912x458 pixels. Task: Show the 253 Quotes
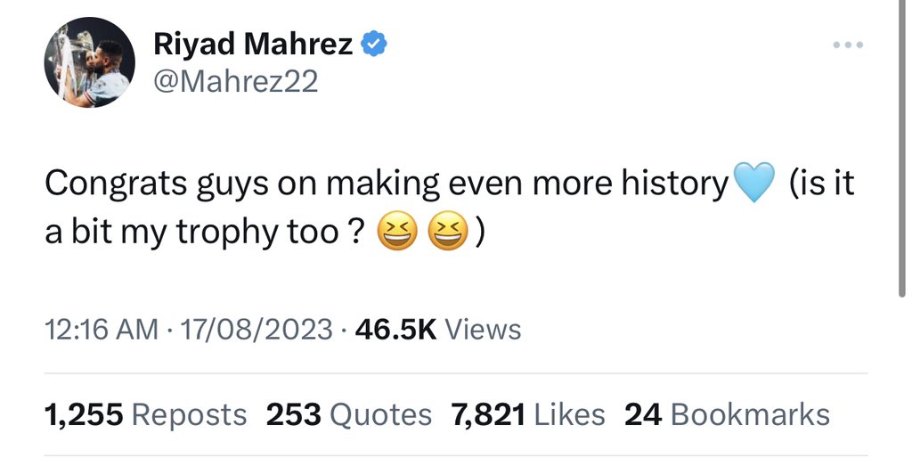pyautogui.click(x=348, y=414)
